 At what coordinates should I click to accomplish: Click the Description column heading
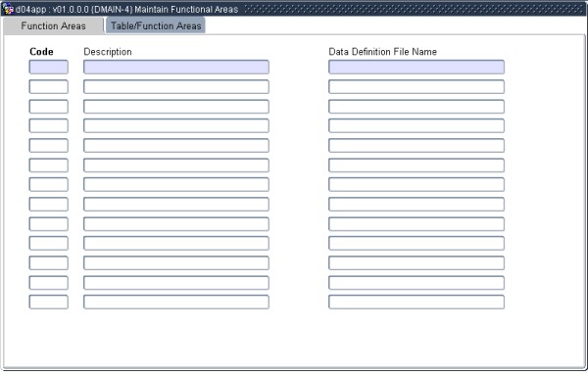[x=108, y=52]
